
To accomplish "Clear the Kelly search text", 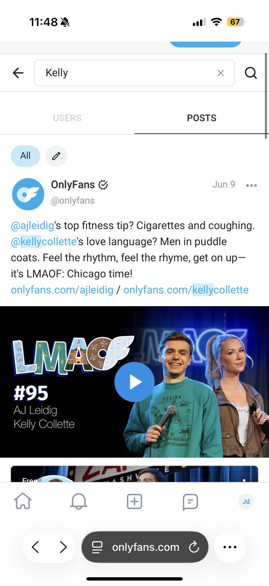I will click(x=221, y=73).
